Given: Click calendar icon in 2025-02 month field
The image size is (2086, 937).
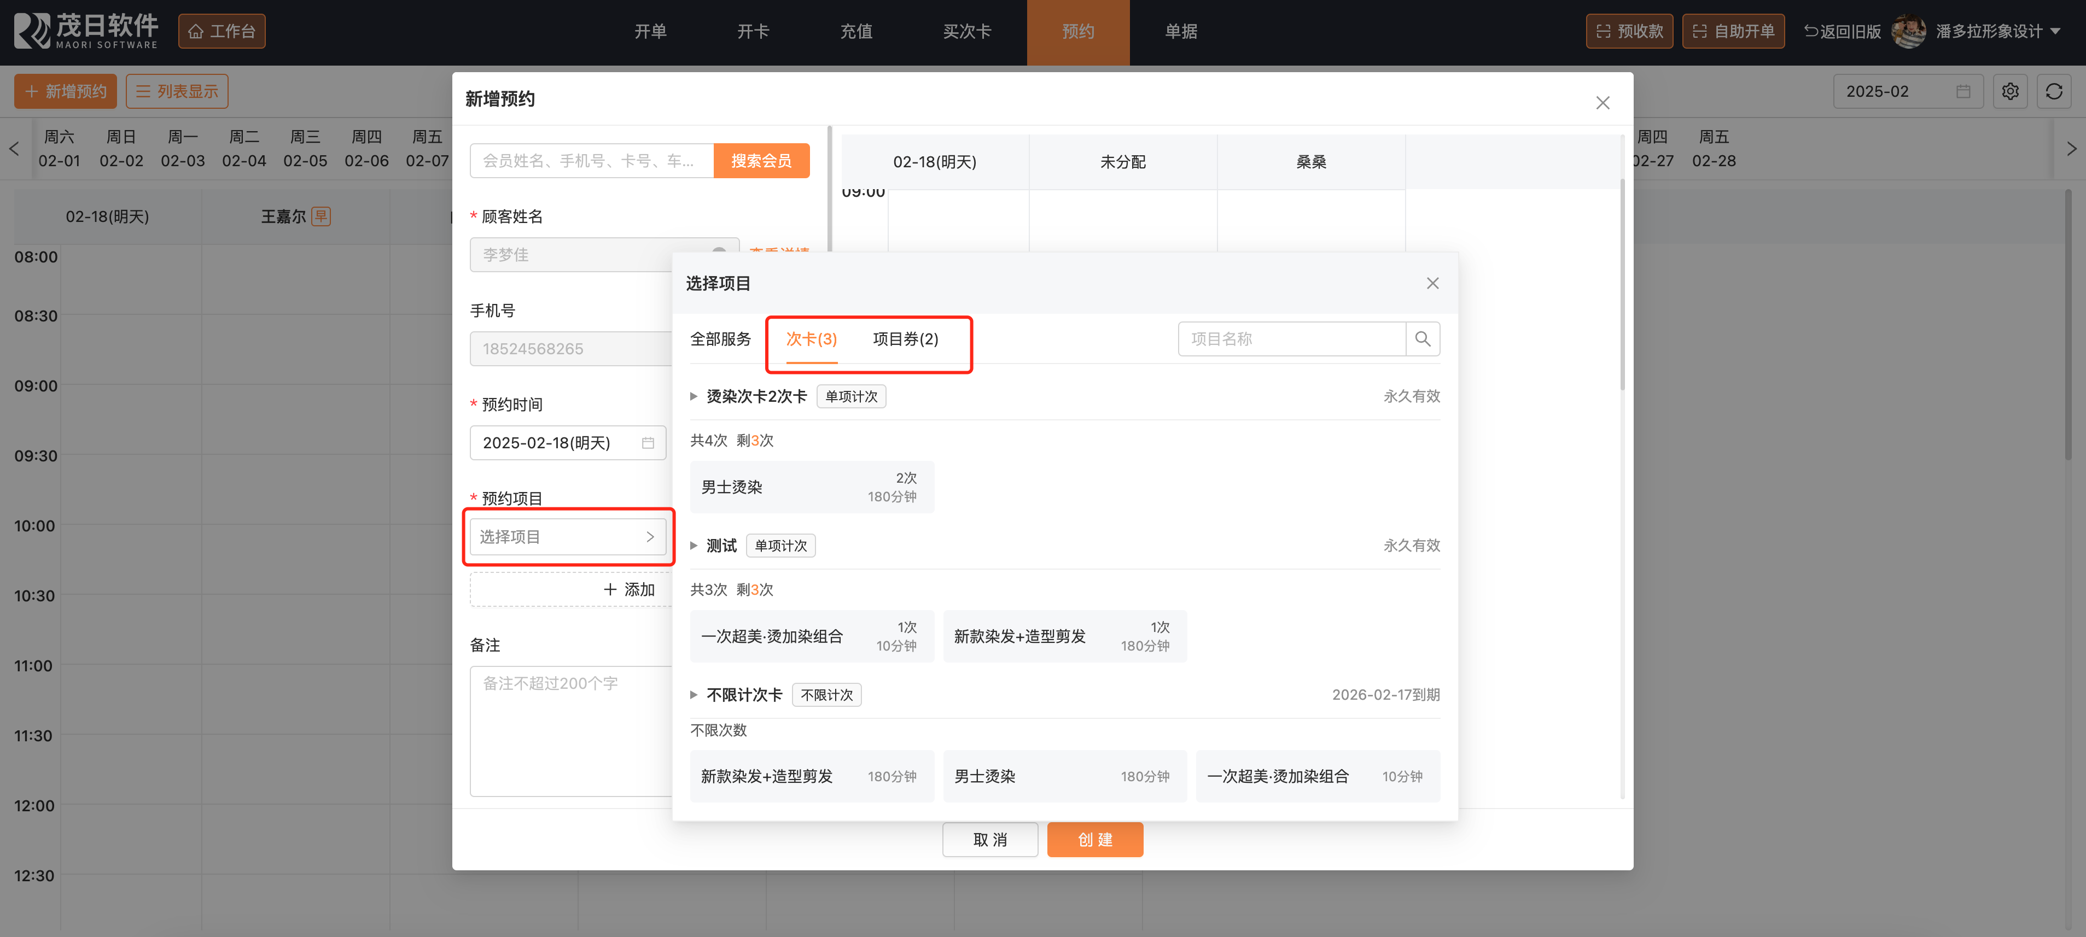Looking at the screenshot, I should click(x=1963, y=91).
